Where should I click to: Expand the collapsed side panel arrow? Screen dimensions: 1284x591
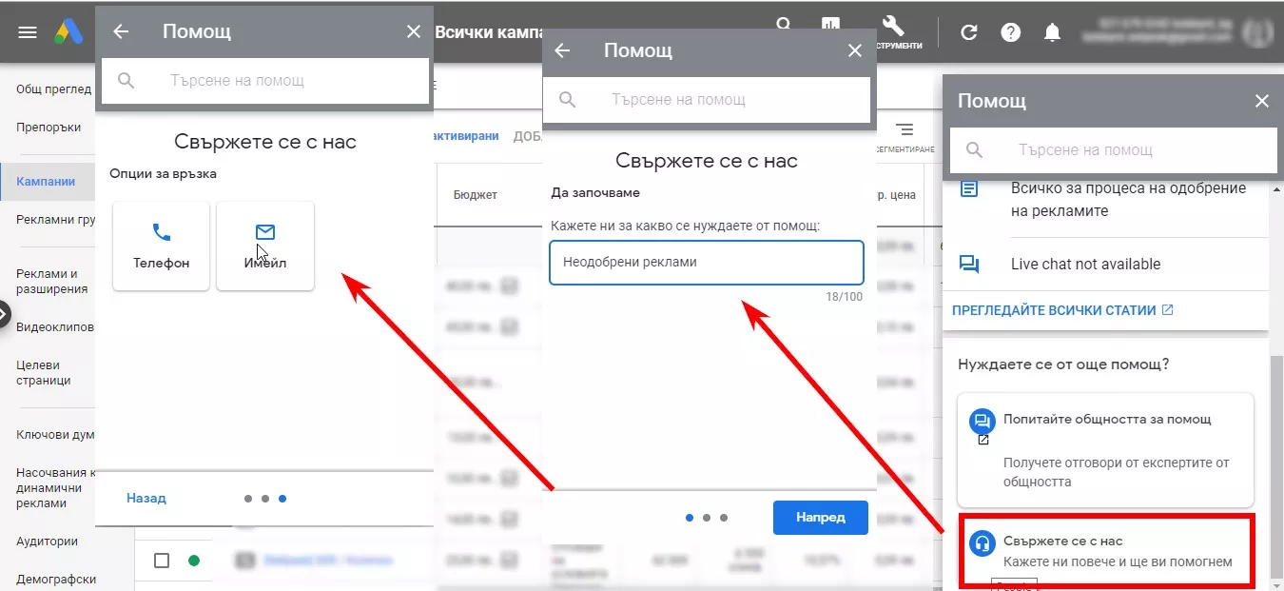point(3,313)
